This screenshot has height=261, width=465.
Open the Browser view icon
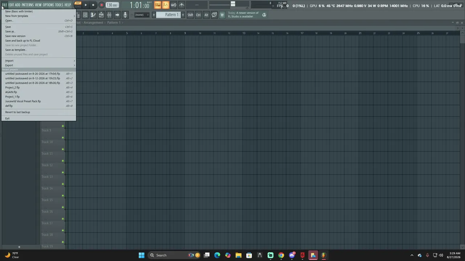click(101, 15)
